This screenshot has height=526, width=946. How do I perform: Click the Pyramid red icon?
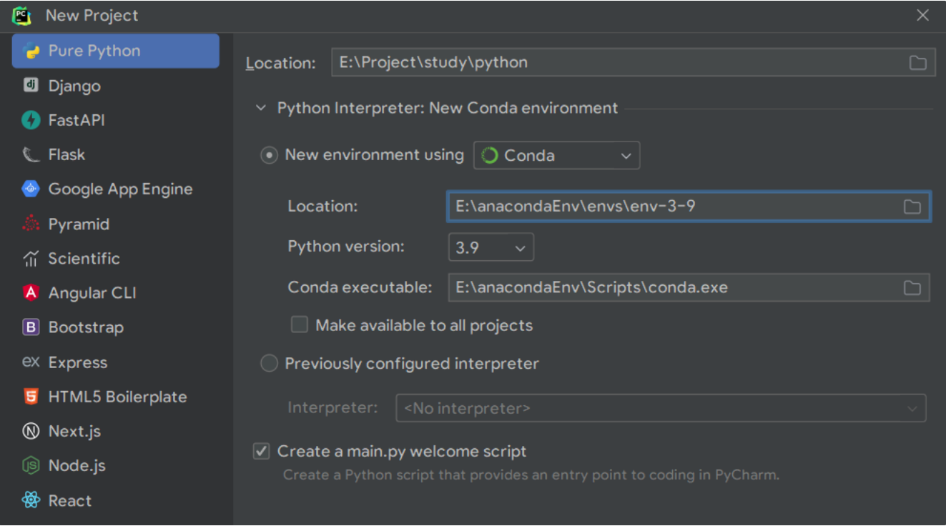[x=31, y=224]
